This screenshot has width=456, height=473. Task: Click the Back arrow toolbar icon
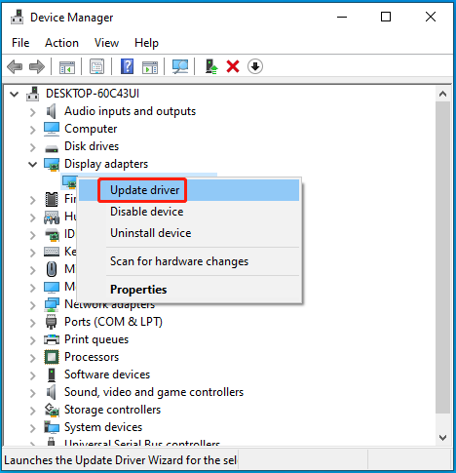pyautogui.click(x=15, y=67)
